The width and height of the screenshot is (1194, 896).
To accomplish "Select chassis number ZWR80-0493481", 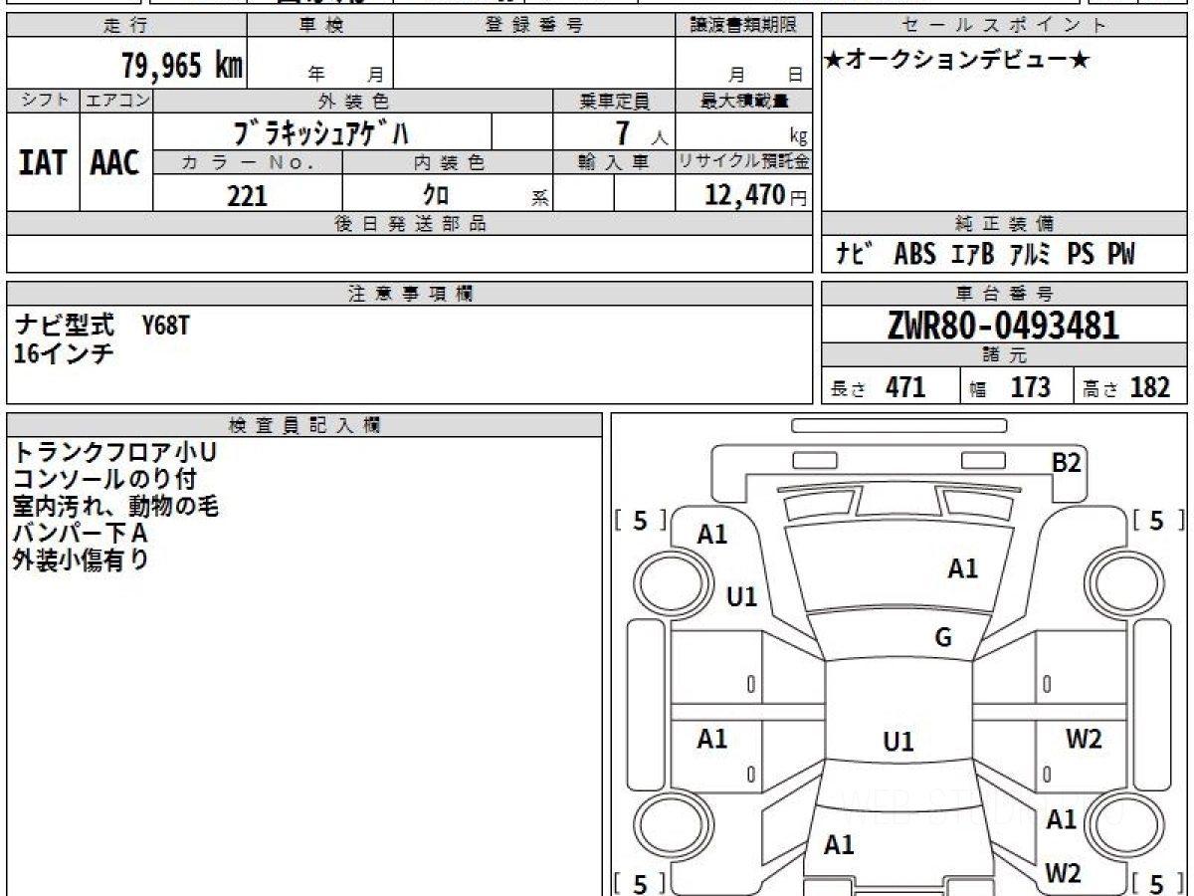I will (x=1004, y=326).
